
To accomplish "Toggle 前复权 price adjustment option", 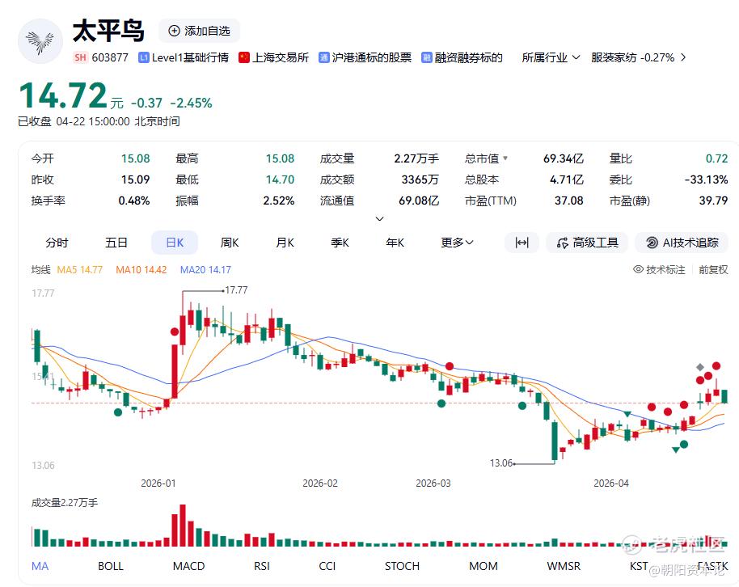I will [713, 270].
